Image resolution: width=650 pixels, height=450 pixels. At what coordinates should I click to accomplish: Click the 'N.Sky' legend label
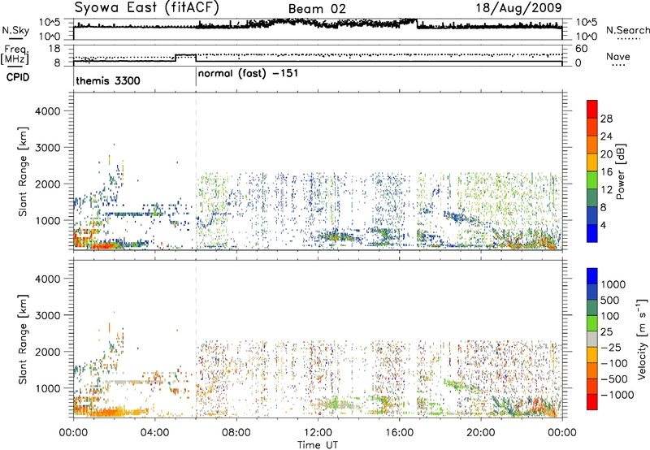[x=15, y=30]
